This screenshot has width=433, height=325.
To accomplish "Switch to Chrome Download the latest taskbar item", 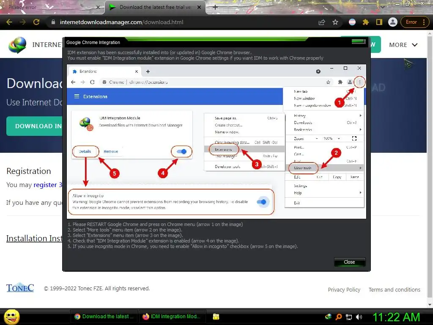I will tap(104, 317).
